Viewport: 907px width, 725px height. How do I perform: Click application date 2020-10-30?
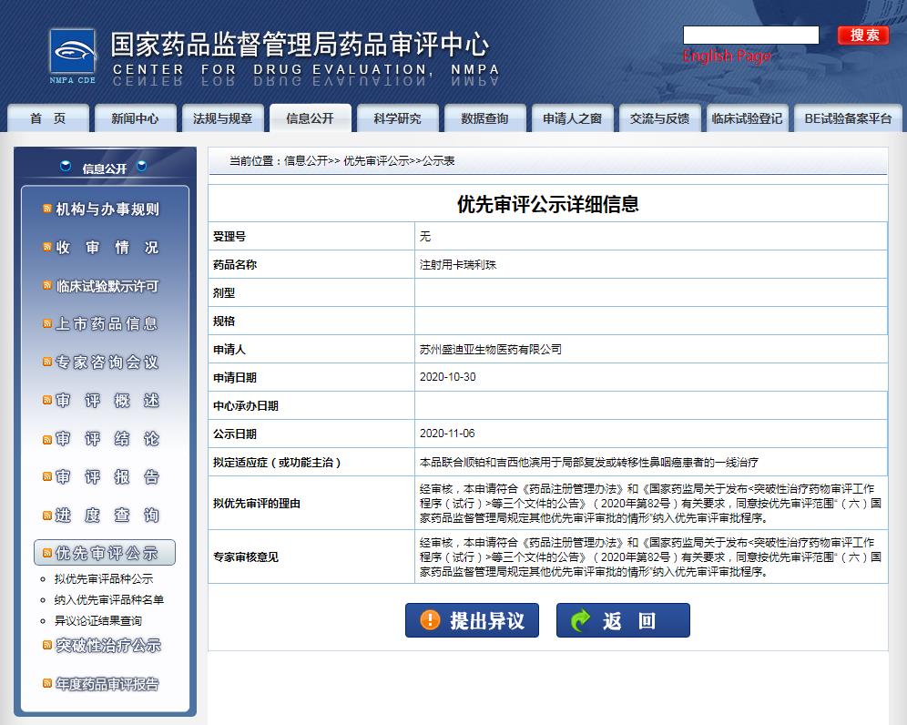(448, 377)
